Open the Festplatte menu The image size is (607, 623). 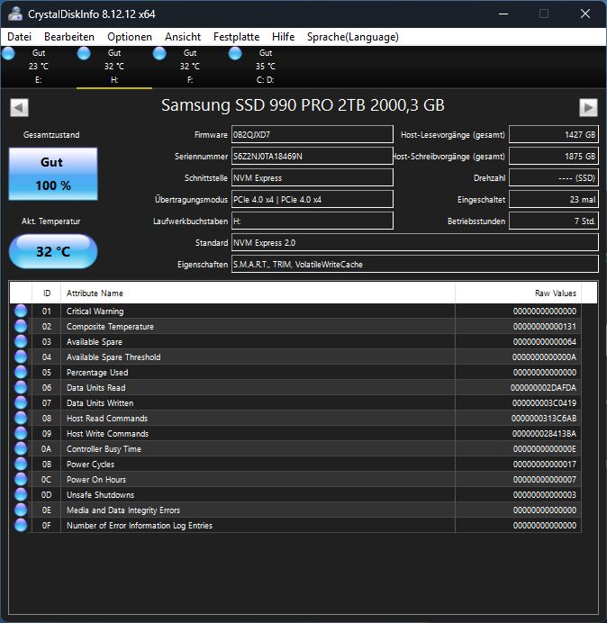click(x=236, y=37)
